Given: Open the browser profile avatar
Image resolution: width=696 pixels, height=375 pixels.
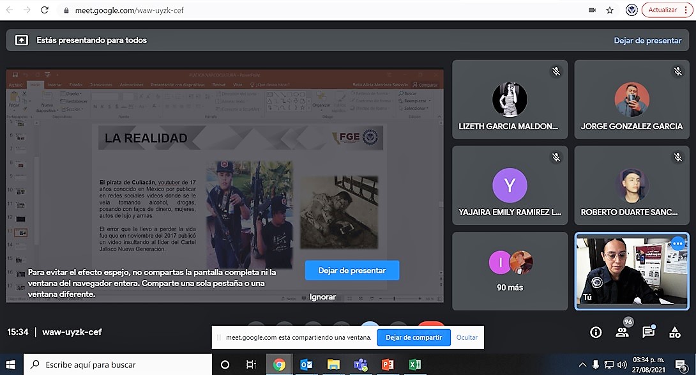Looking at the screenshot, I should [x=631, y=10].
